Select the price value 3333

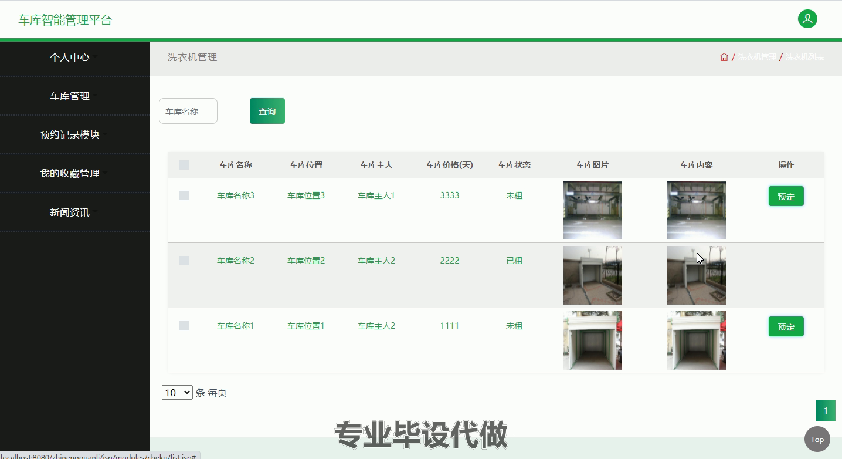click(450, 195)
